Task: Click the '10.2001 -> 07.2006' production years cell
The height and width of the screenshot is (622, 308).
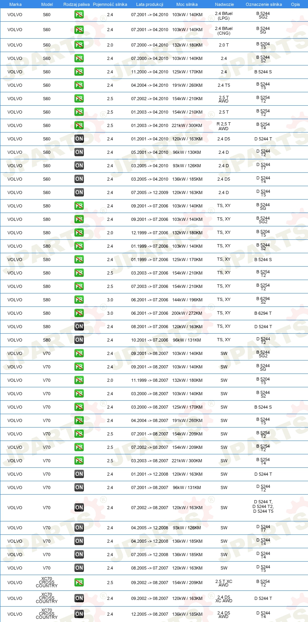Action: coord(150,340)
